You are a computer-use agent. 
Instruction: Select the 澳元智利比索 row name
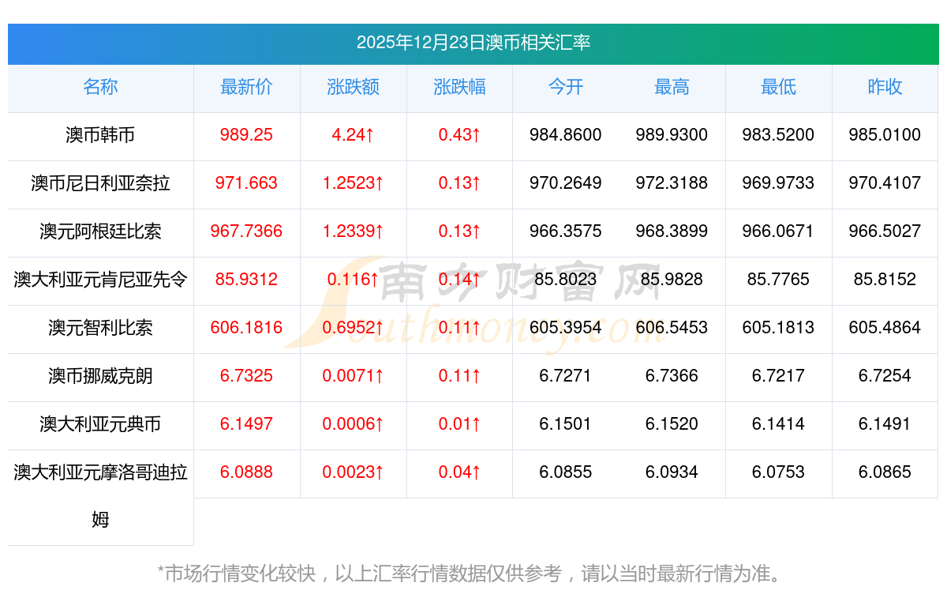coord(100,328)
